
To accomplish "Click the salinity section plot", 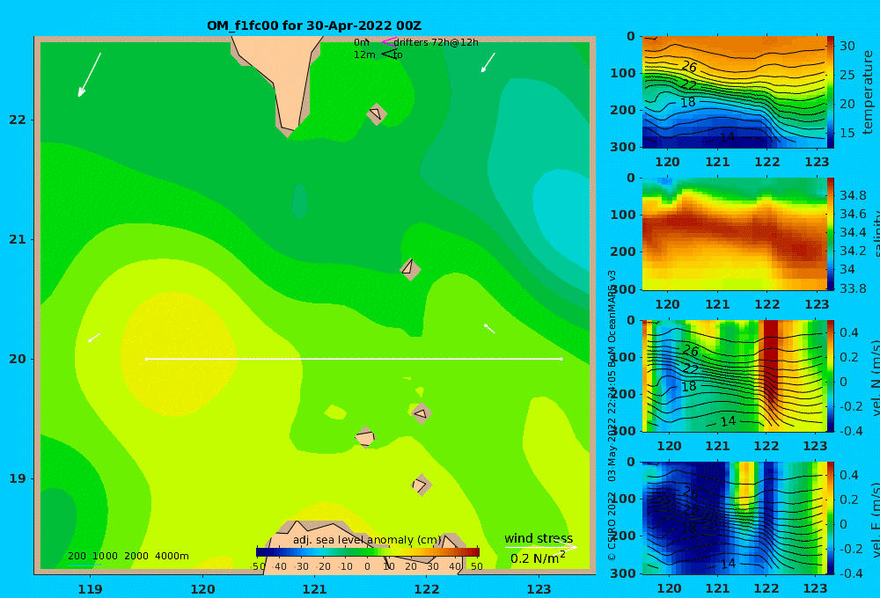I will [734, 234].
